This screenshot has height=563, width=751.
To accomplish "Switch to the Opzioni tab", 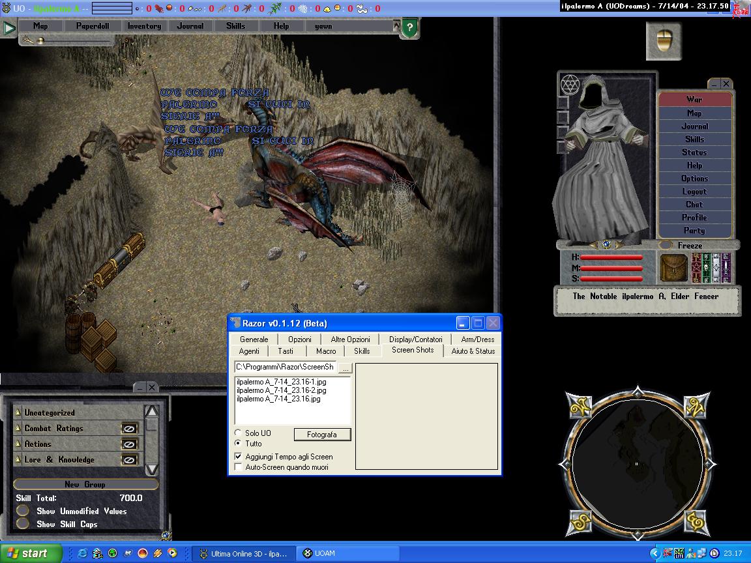I will point(300,339).
